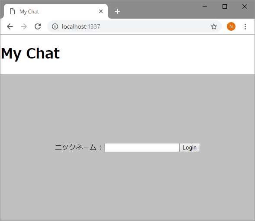
Task: Click the page icon on the tab
Action: coord(13,12)
